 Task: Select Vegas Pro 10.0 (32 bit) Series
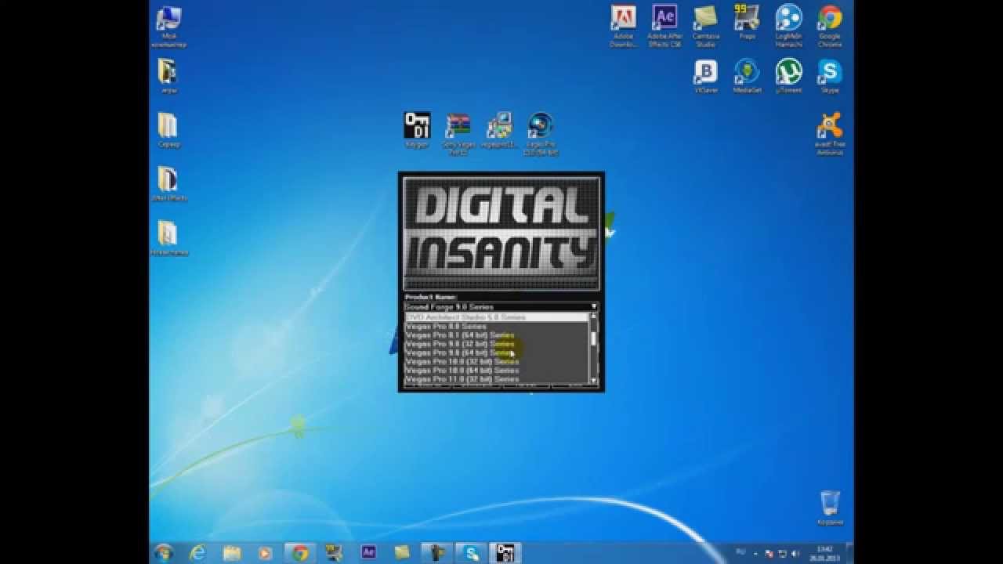(x=497, y=361)
